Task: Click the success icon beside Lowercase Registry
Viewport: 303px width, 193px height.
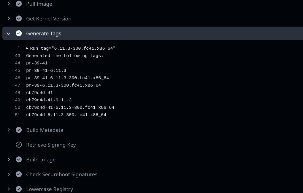Action: pyautogui.click(x=19, y=189)
